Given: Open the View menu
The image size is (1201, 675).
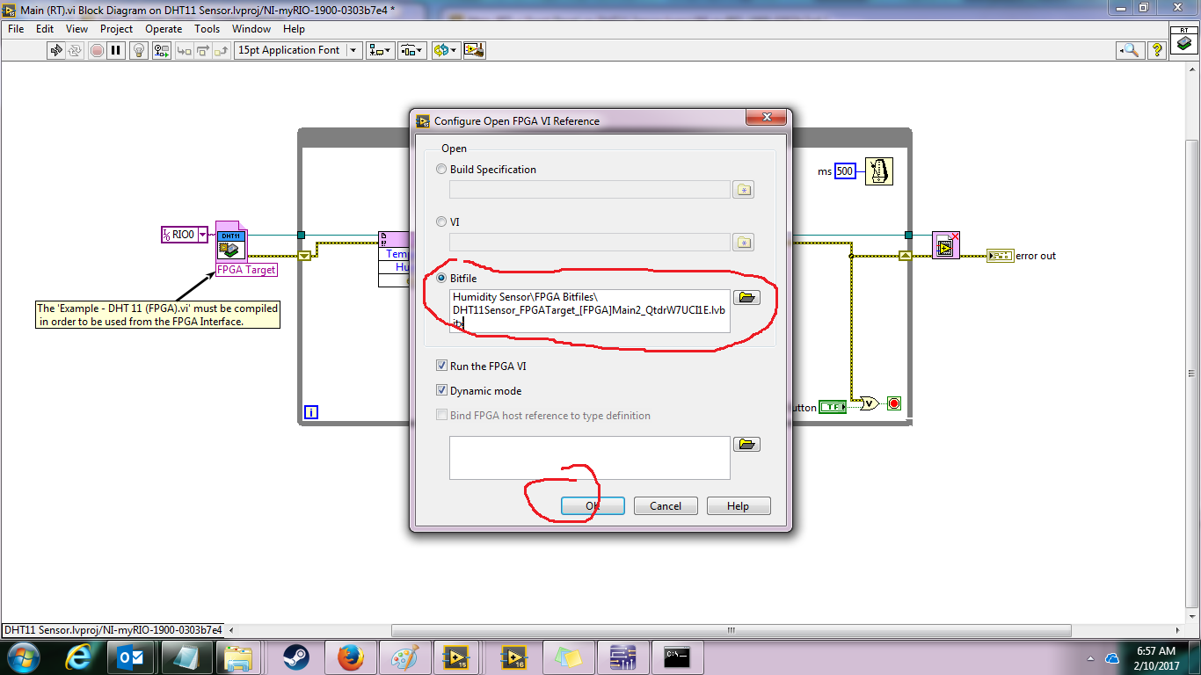Looking at the screenshot, I should [x=76, y=29].
